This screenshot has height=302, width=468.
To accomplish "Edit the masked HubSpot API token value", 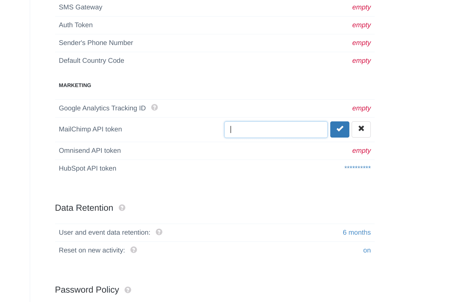I will pos(357,168).
